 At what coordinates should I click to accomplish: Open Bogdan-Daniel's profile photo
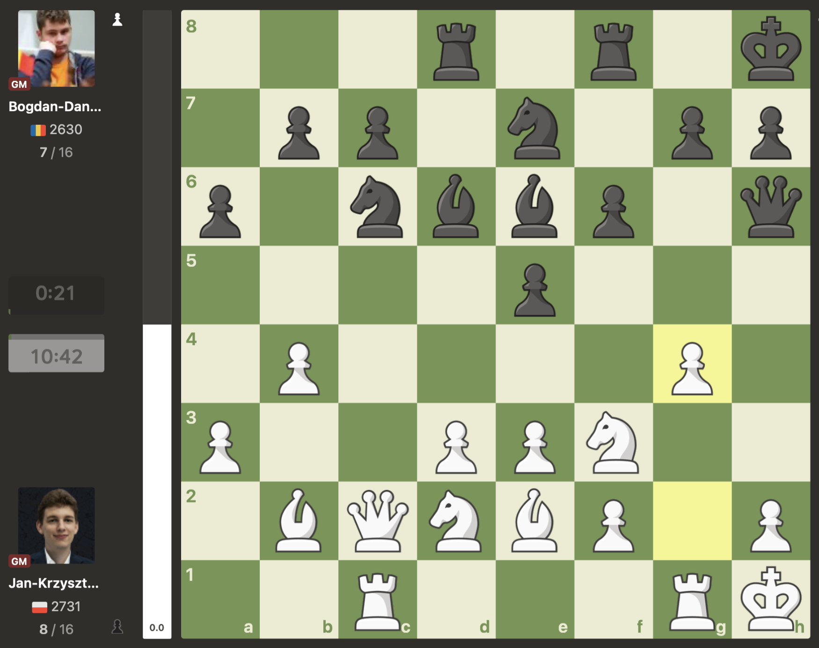(x=56, y=49)
